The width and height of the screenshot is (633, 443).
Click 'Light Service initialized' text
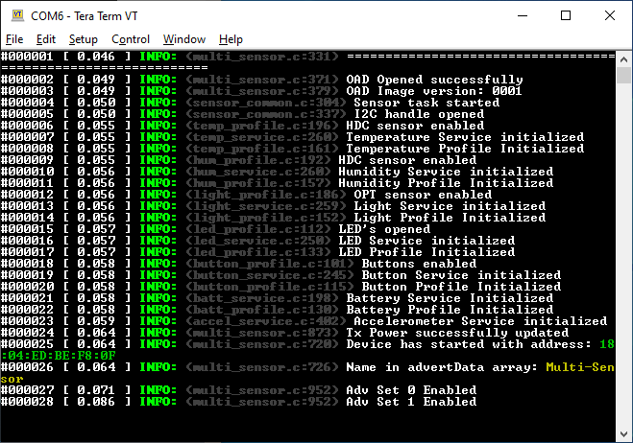(450, 206)
